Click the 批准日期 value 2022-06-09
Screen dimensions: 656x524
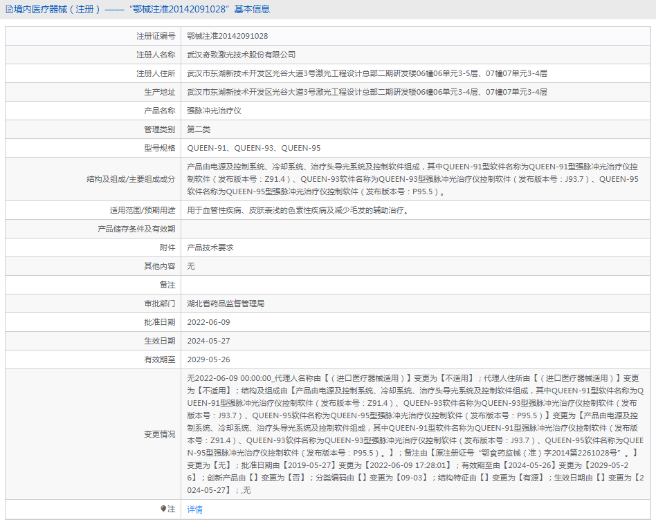[x=208, y=322]
